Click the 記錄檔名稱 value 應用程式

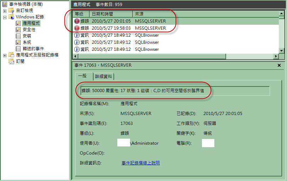click(129, 104)
